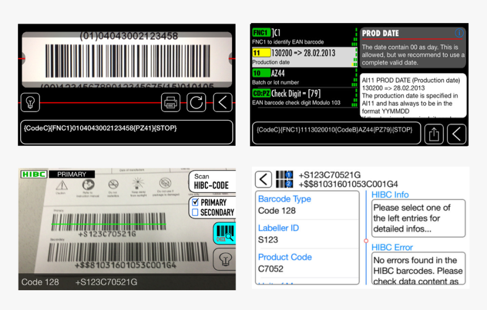This screenshot has width=487, height=310.
Task: Click secondary code text +$$81031601053C001G4
Action: point(348,184)
